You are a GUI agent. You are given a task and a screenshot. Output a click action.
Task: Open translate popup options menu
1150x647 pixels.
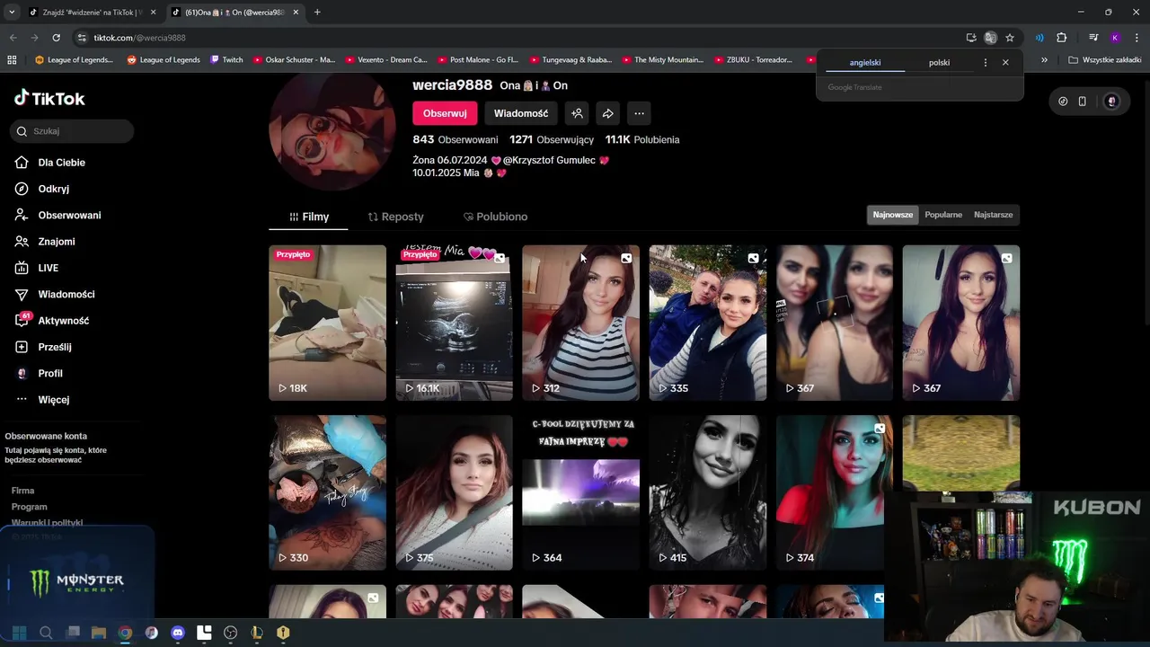click(x=986, y=63)
